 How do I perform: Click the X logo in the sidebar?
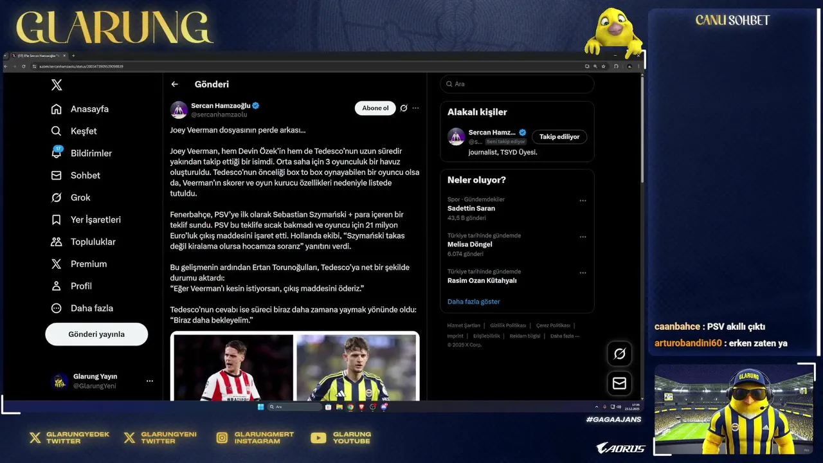click(57, 85)
